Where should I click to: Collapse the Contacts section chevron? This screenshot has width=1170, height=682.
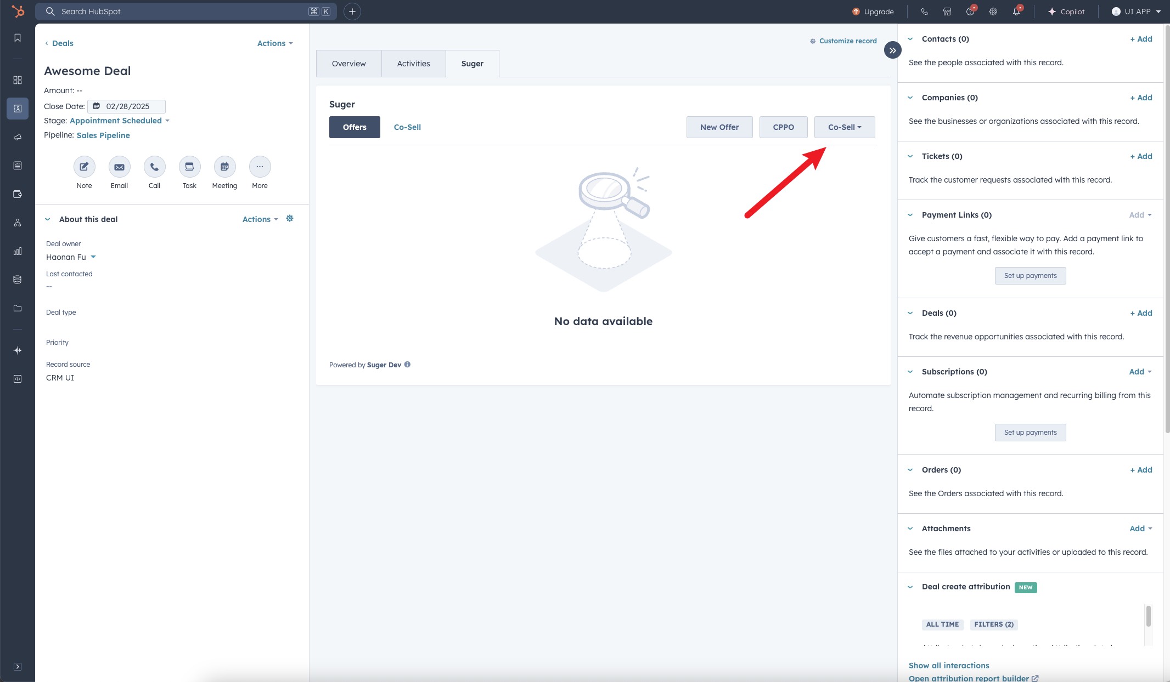(x=910, y=39)
